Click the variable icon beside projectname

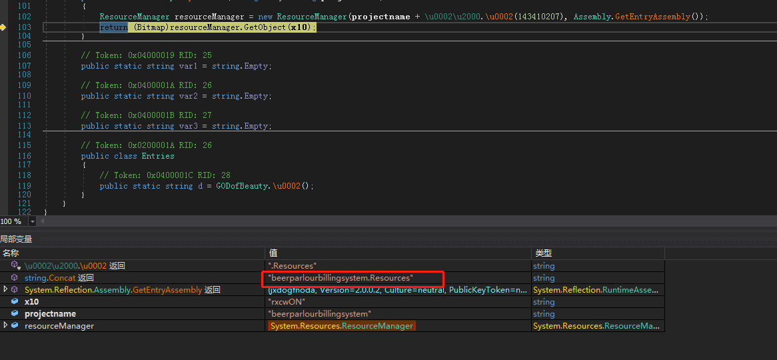(15, 313)
